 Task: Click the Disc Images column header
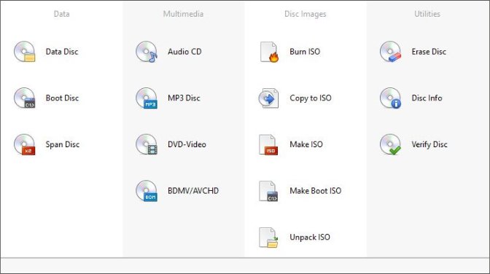coord(305,14)
